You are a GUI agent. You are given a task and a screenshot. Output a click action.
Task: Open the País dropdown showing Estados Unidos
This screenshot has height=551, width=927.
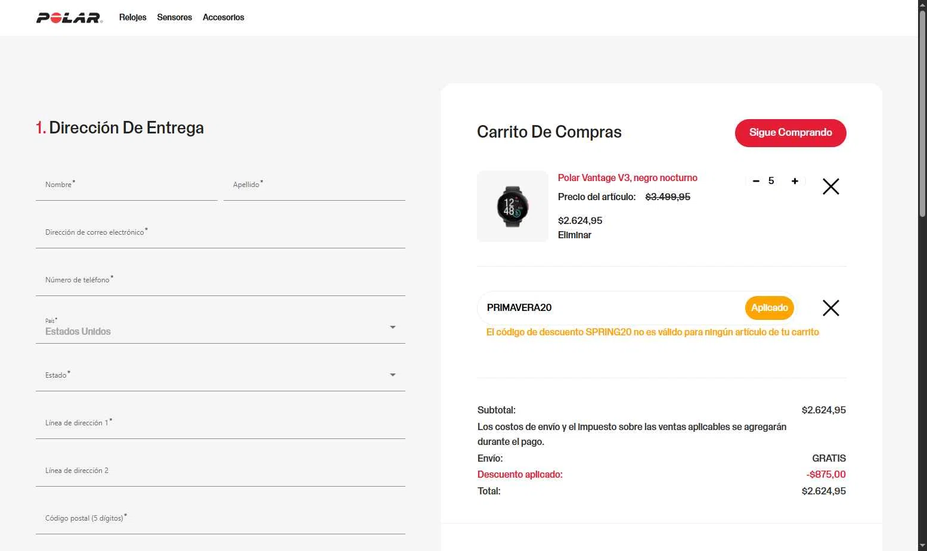coord(221,328)
